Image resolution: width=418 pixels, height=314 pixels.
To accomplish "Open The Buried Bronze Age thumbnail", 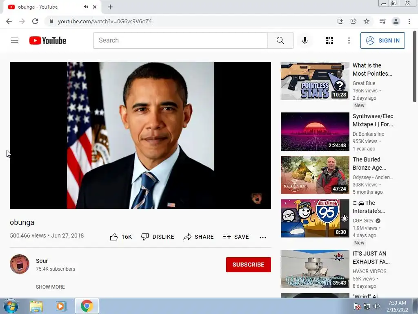I will 315,175.
